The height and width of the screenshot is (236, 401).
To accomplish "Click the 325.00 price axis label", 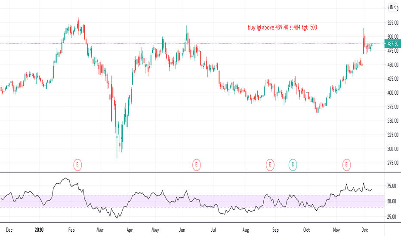I will 393,135.
